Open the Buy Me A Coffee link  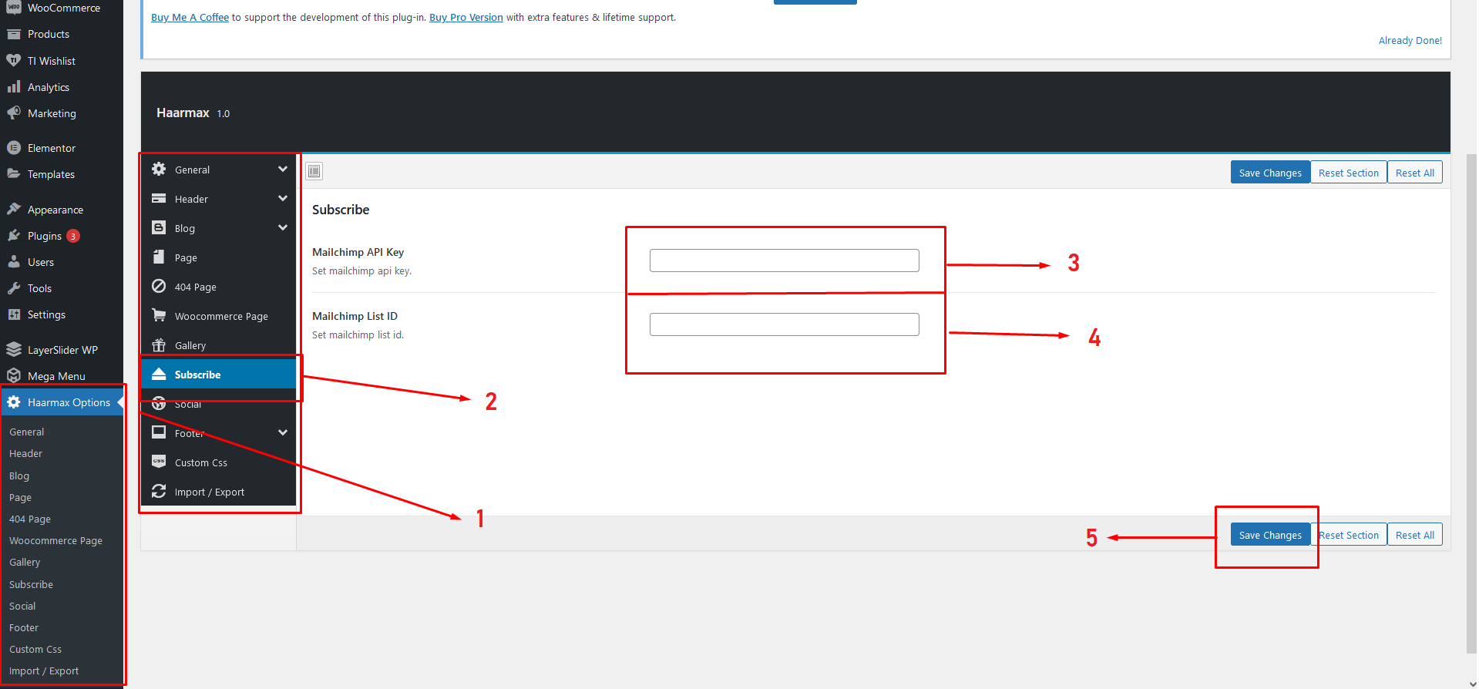[190, 17]
